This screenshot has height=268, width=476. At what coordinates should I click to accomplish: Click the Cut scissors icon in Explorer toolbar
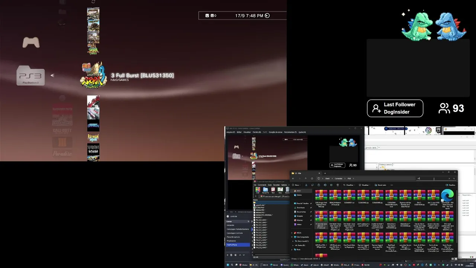pos(306,185)
